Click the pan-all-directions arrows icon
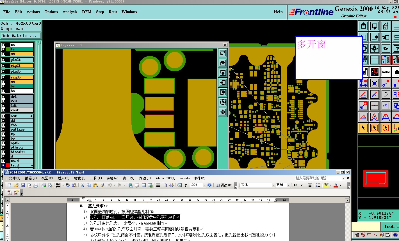 coord(374,48)
